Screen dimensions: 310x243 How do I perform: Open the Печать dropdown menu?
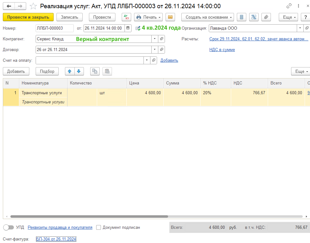pyautogui.click(x=148, y=17)
